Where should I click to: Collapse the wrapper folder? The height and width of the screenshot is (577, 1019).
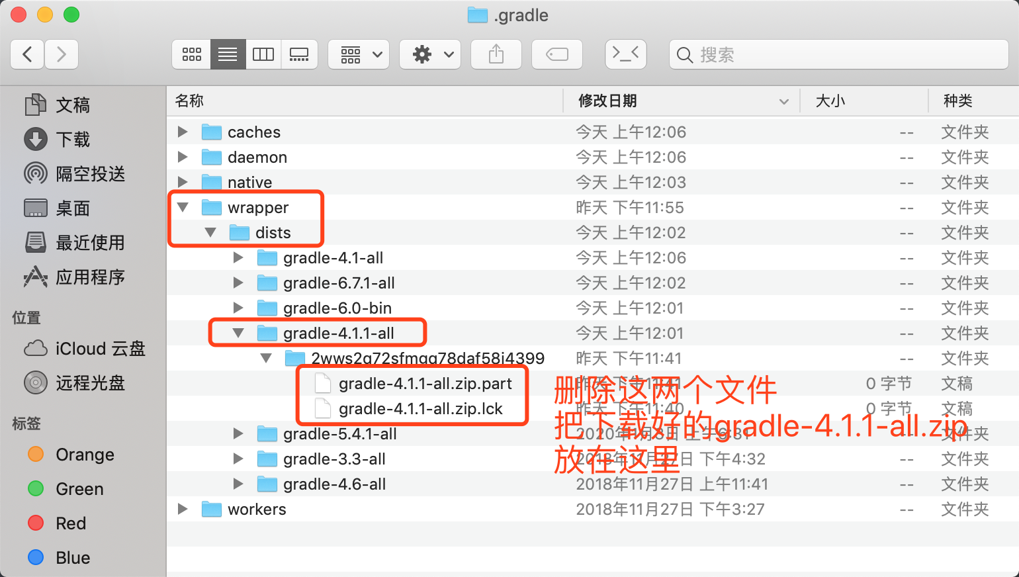pos(183,207)
